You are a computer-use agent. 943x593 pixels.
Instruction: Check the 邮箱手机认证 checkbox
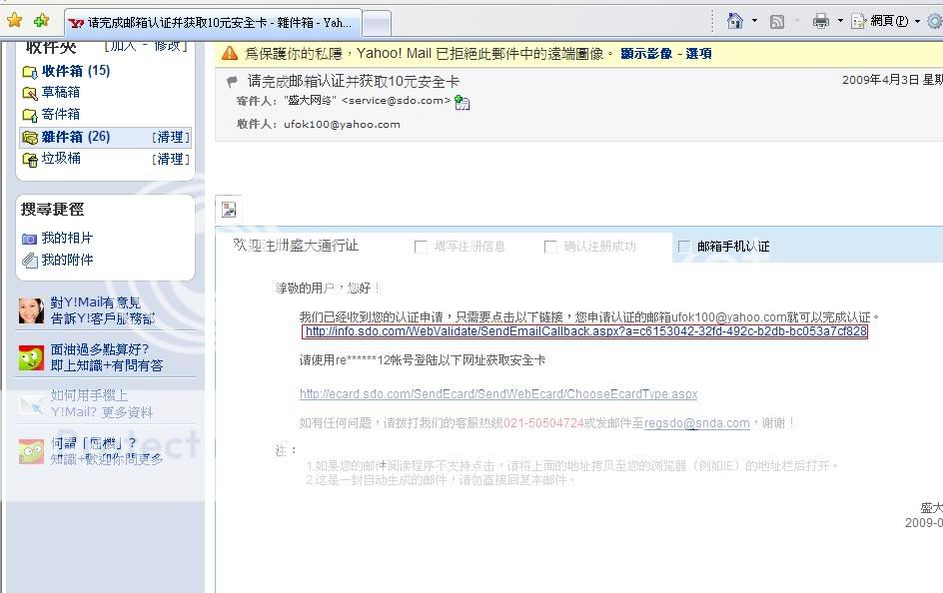684,247
